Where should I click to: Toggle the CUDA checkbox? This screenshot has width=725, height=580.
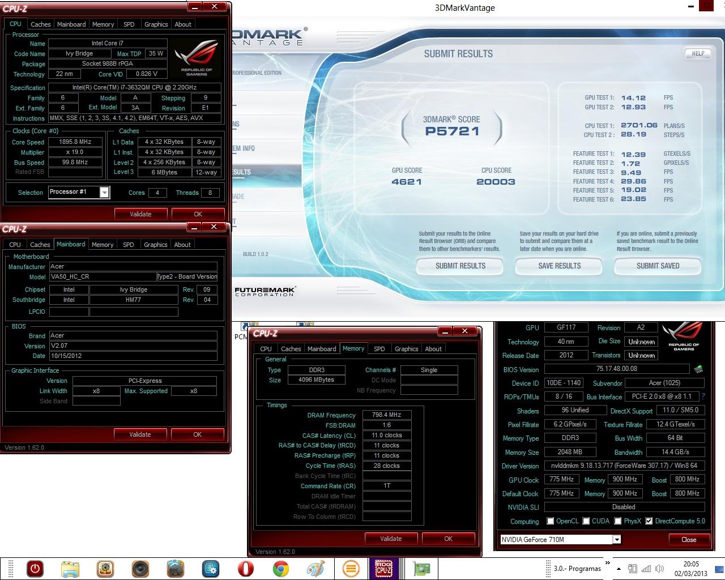(586, 521)
